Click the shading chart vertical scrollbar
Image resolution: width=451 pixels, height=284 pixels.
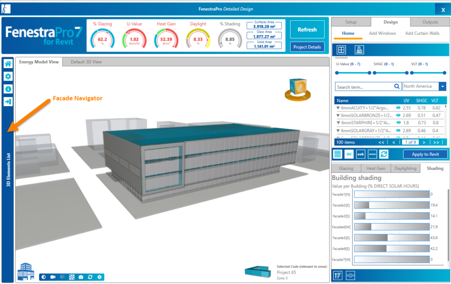pyautogui.click(x=448, y=225)
